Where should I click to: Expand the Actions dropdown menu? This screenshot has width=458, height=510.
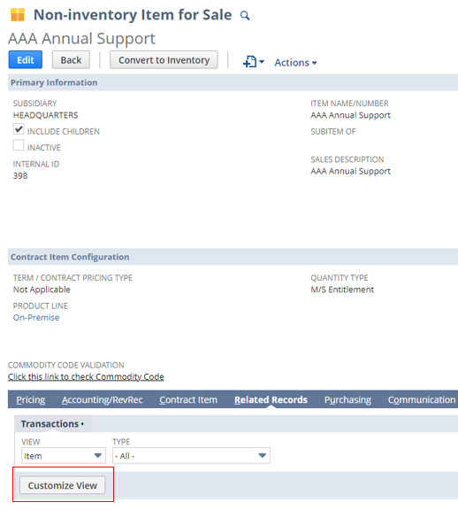(x=295, y=63)
